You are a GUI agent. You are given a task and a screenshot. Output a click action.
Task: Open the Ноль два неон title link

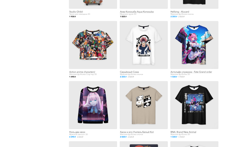tap(77, 132)
